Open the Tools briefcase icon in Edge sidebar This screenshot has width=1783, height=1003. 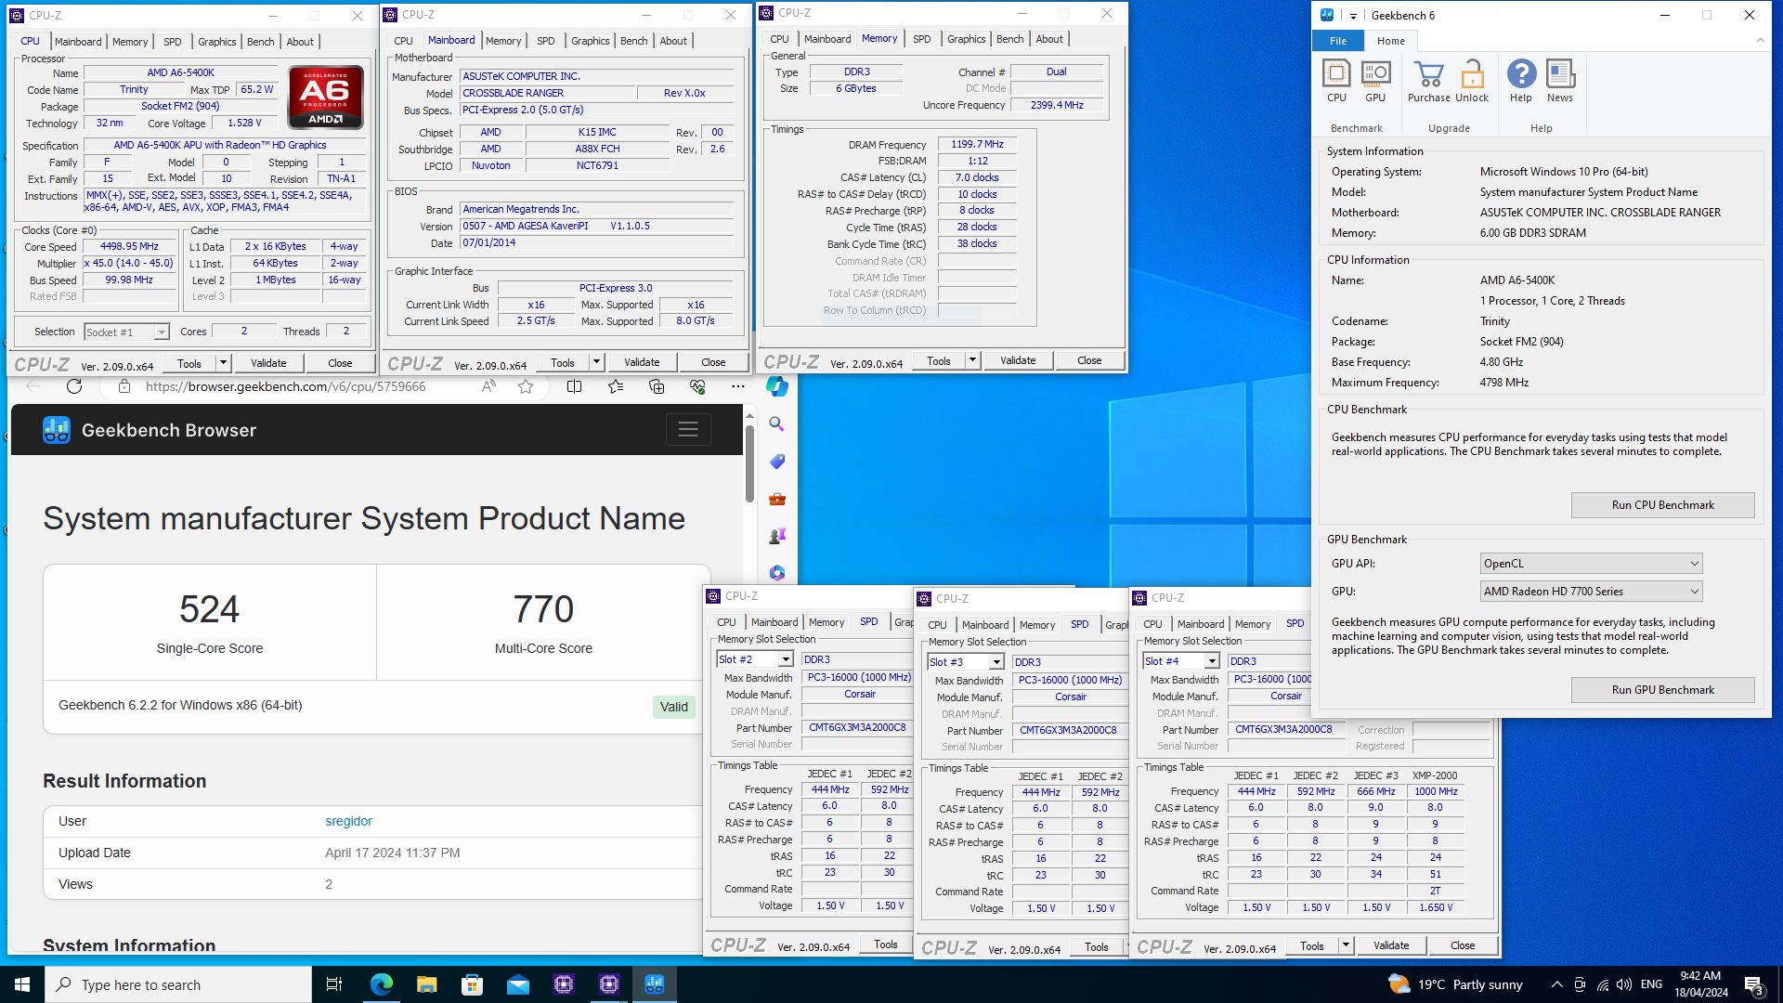click(x=777, y=499)
